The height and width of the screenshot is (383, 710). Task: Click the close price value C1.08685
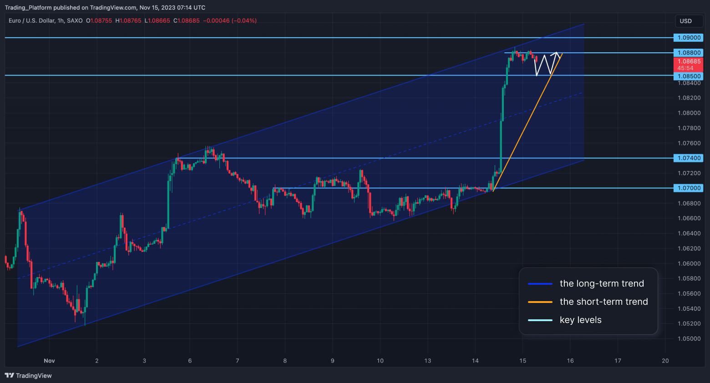point(187,20)
